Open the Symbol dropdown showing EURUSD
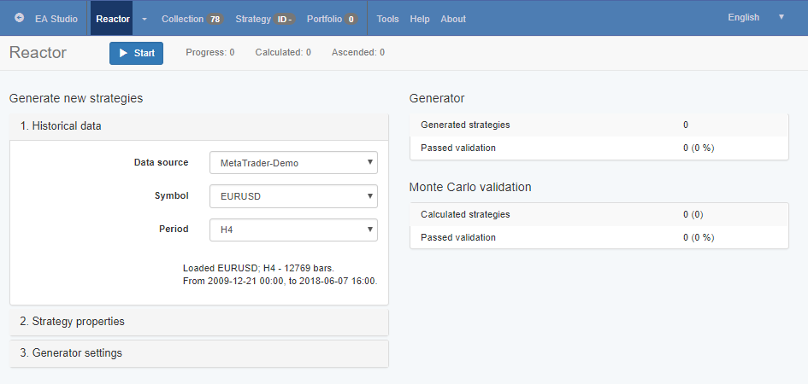The image size is (808, 384). (x=293, y=196)
